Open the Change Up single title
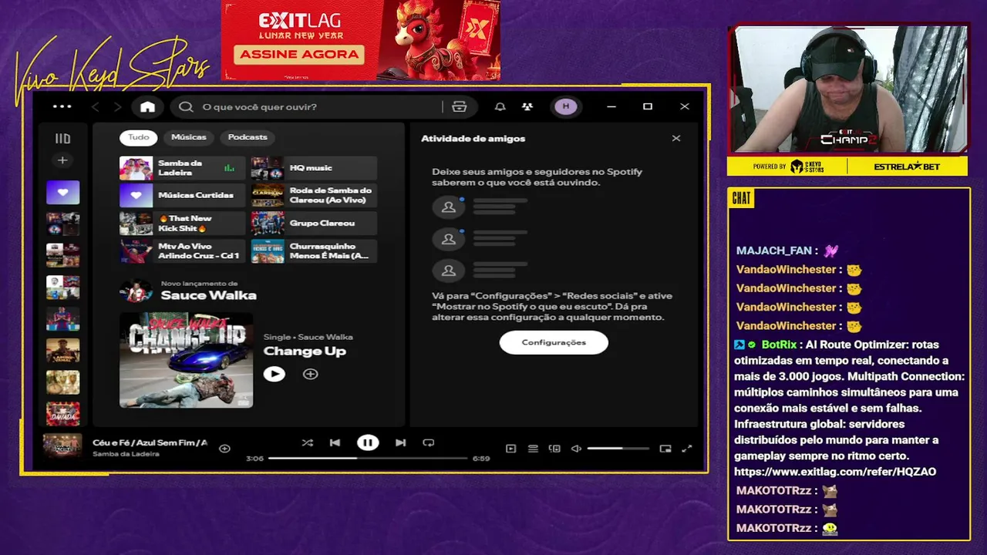 [x=305, y=351]
